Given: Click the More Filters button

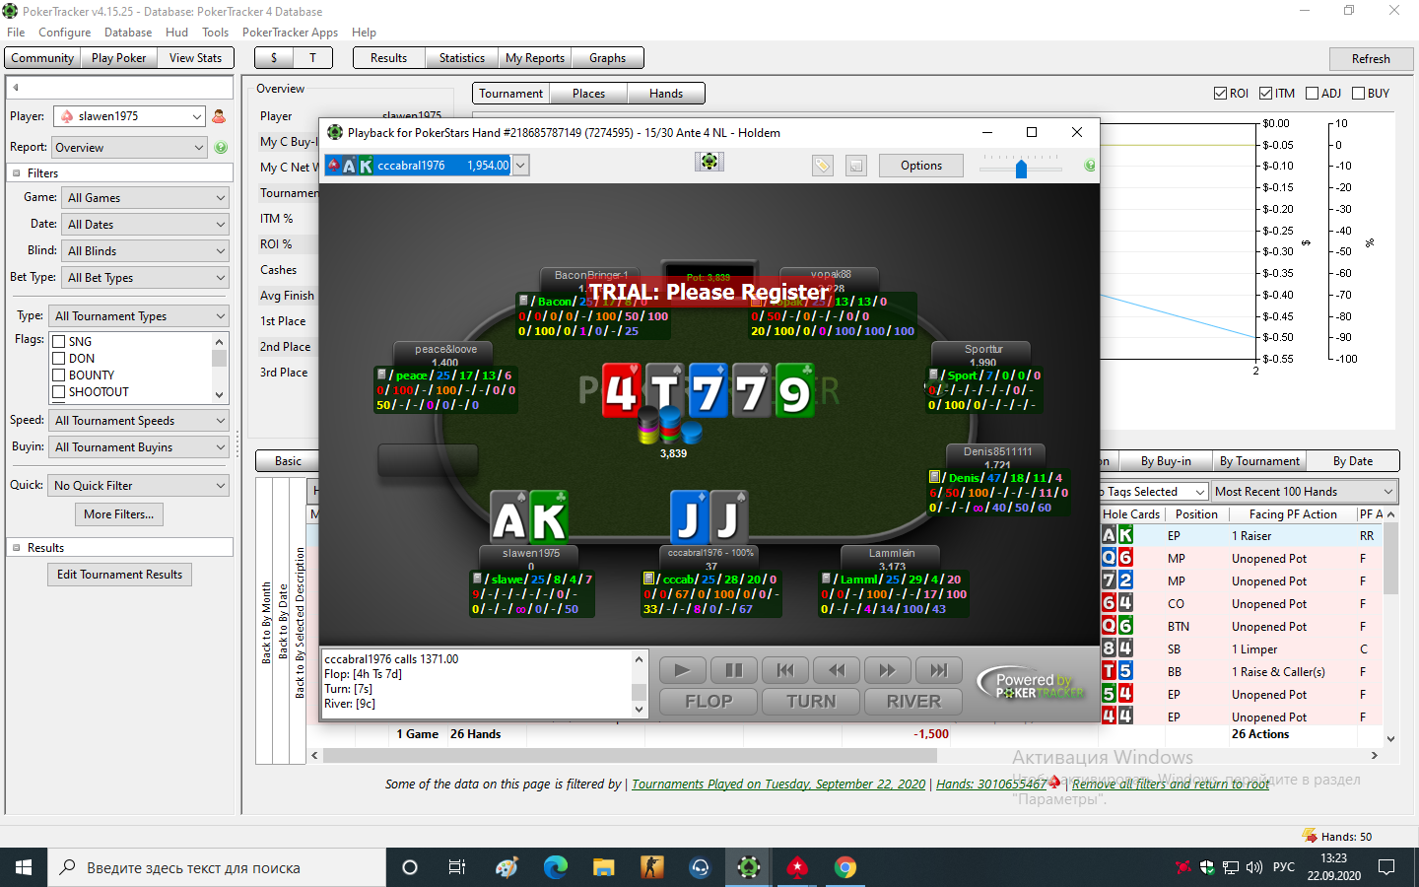Looking at the screenshot, I should [119, 514].
